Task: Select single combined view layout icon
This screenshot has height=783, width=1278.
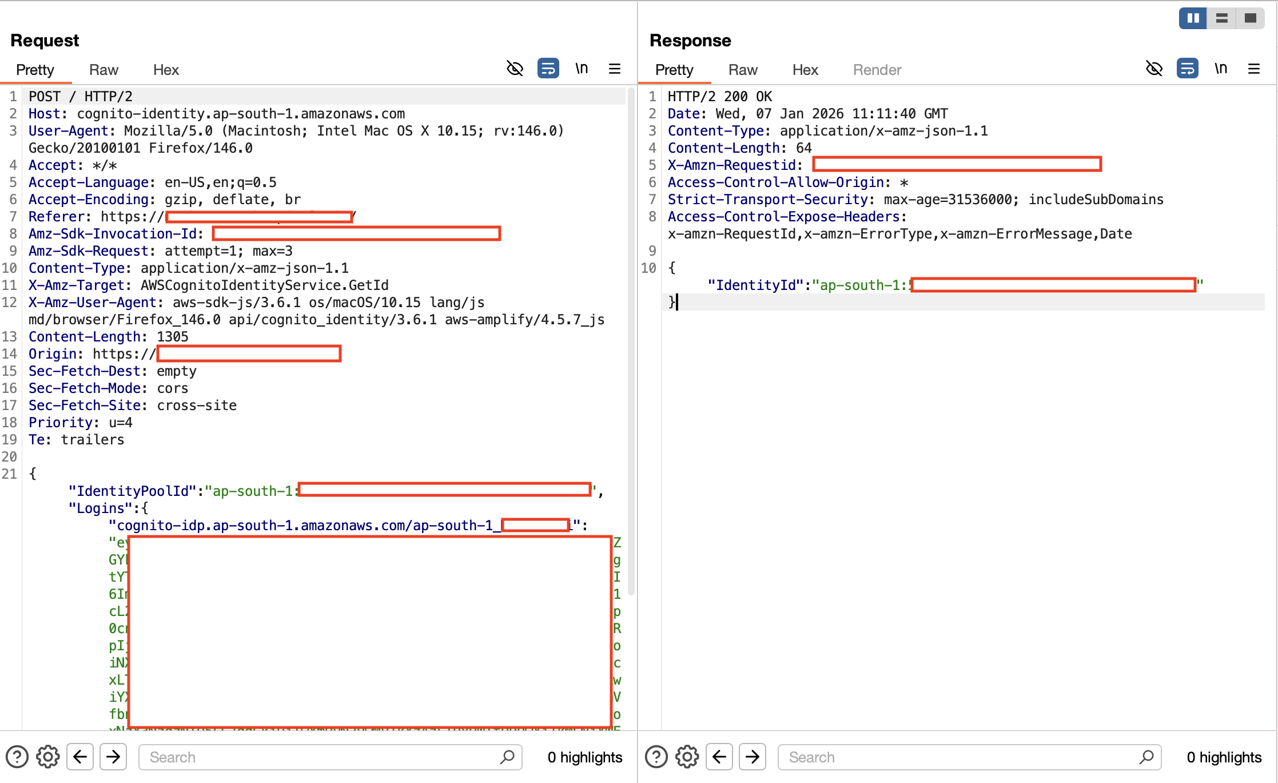Action: coord(1250,18)
